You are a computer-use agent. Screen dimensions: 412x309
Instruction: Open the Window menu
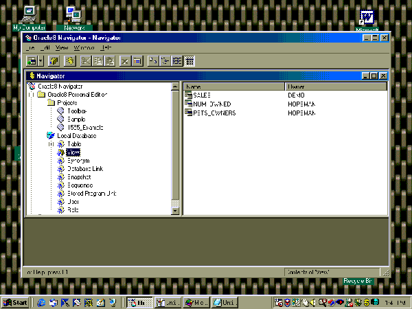coord(84,48)
